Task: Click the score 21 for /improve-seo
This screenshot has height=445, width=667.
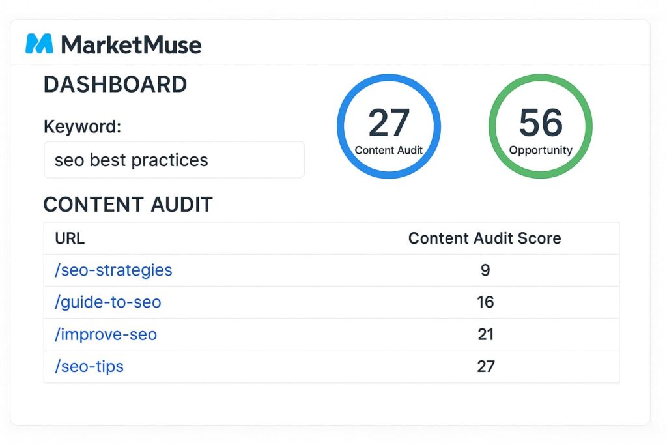Action: 485,334
